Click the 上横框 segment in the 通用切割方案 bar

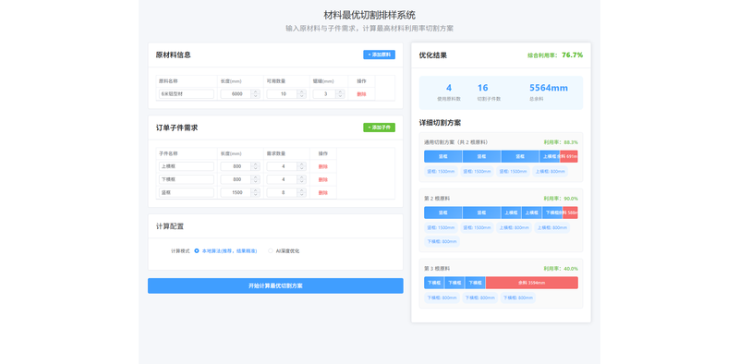(550, 156)
